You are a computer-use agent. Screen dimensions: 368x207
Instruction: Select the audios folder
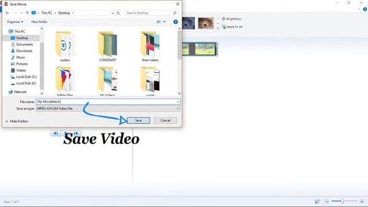tap(65, 47)
